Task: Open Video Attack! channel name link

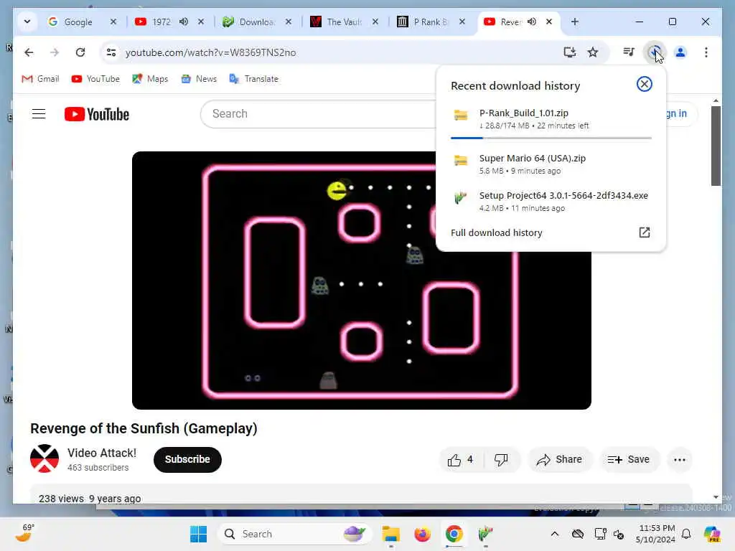Action: point(102,453)
